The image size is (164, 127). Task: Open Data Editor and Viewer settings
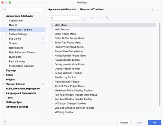(22, 52)
